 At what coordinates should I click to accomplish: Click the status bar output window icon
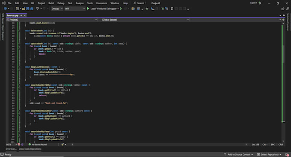click(2, 154)
